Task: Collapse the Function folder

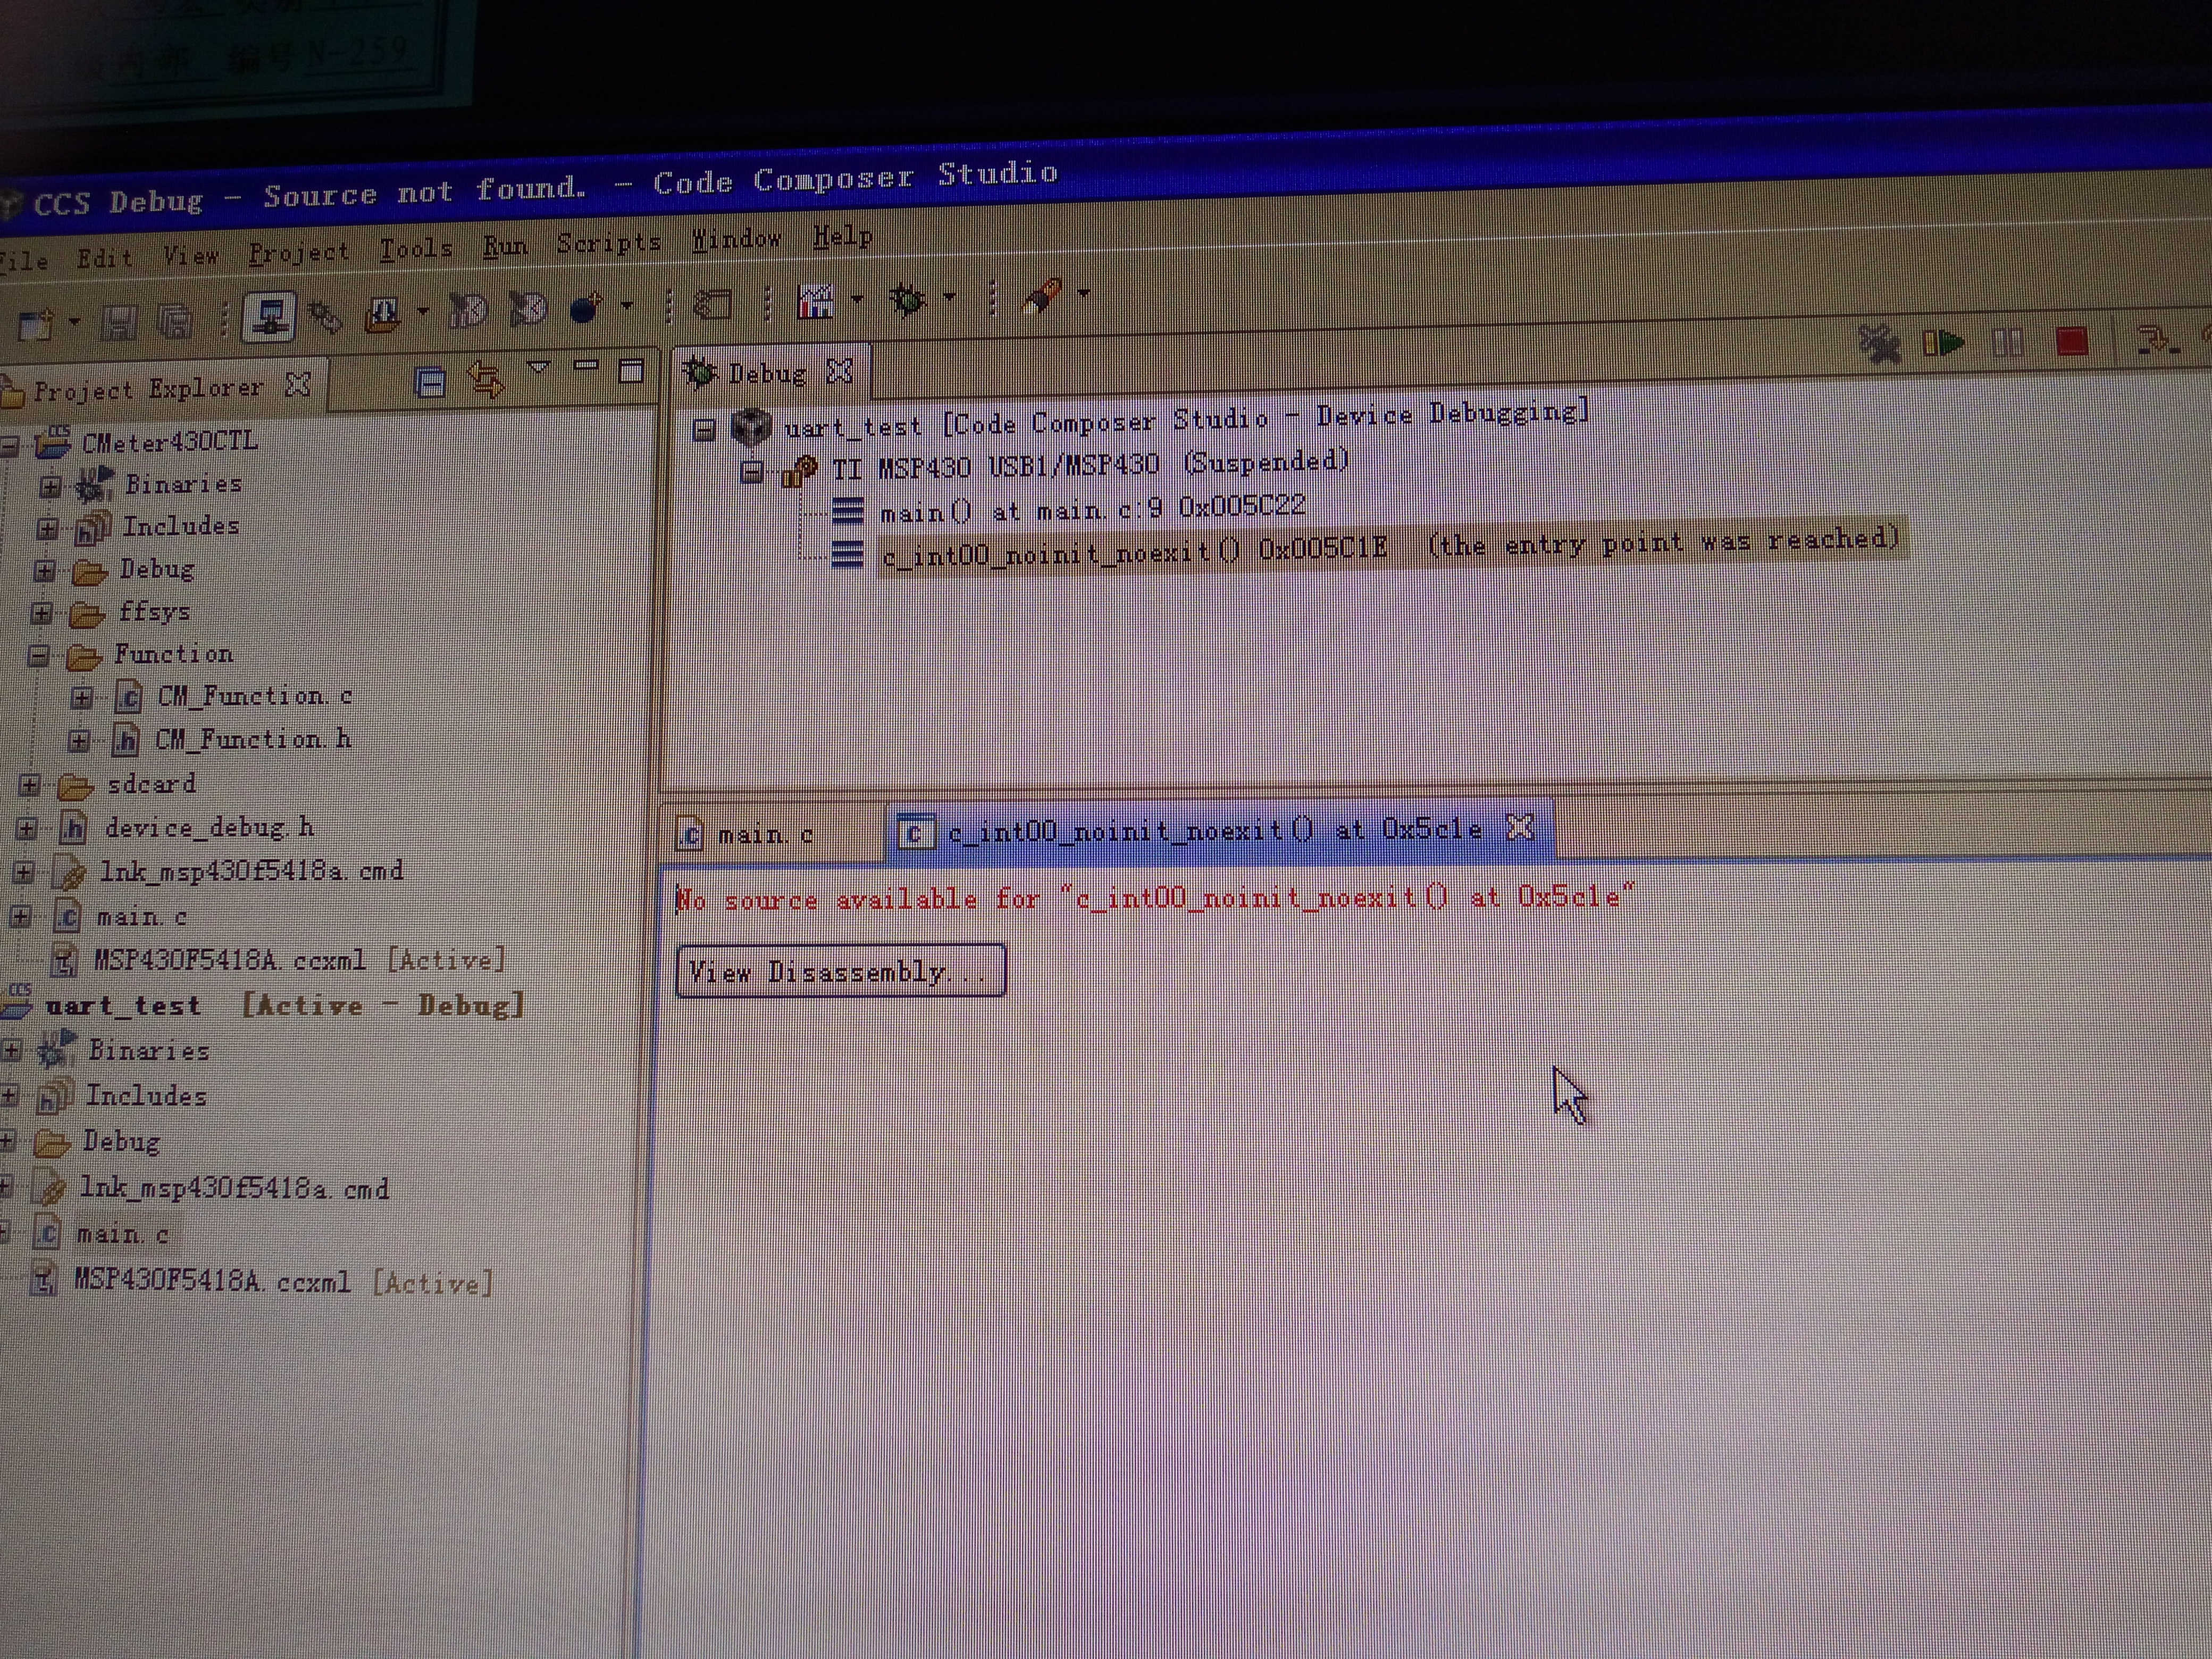Action: pos(39,656)
